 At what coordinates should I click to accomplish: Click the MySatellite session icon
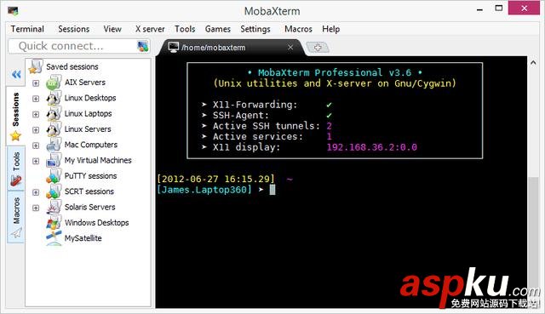pyautogui.click(x=54, y=238)
